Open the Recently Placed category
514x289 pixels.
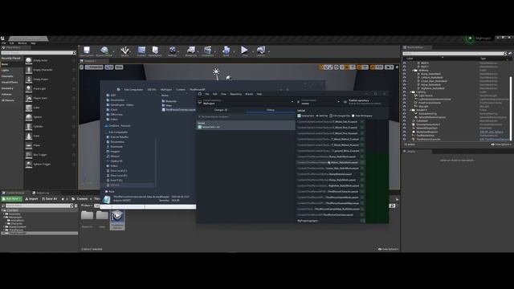click(x=11, y=59)
